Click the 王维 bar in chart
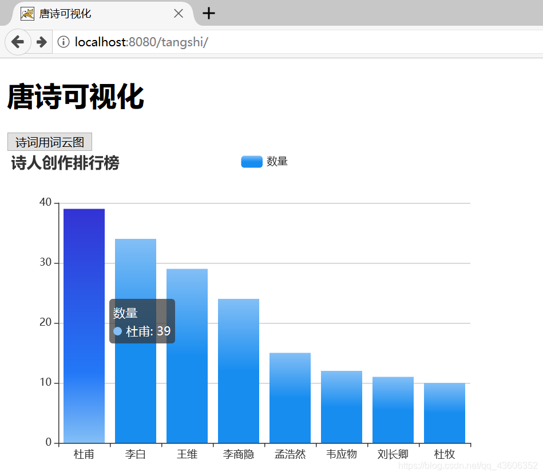The height and width of the screenshot is (476, 543). click(187, 356)
